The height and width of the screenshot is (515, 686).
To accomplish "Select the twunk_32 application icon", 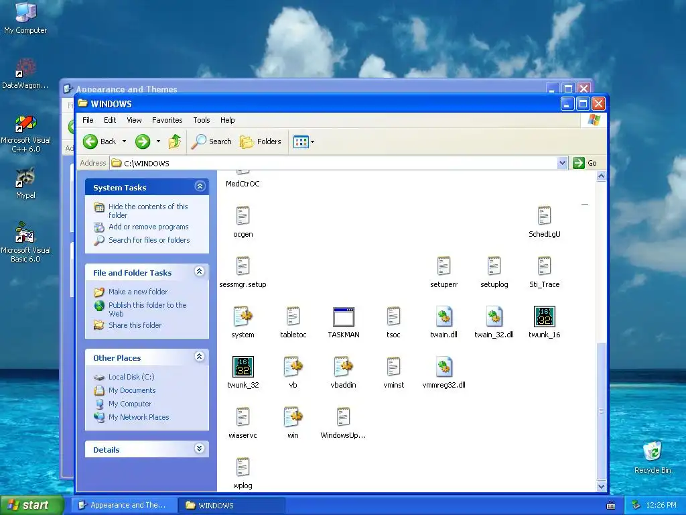I will point(243,367).
